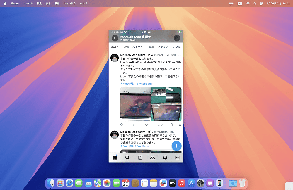Image resolution: width=293 pixels, height=190 pixels.
Task: Open the 記事 tab
Action: (151, 47)
